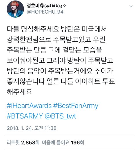Open the profile picture of HOPECHU_94

[15, 9]
